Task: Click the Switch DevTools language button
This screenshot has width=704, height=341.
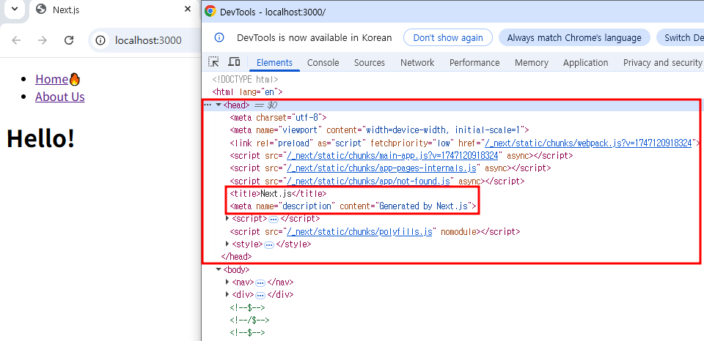Action: pos(681,37)
